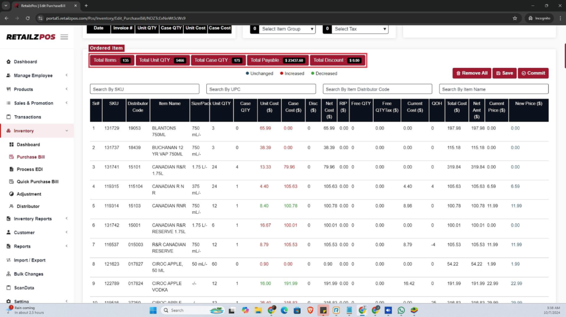Click item name BLANTONS 750ML
Viewport: 566px width, 317px height.
click(164, 131)
